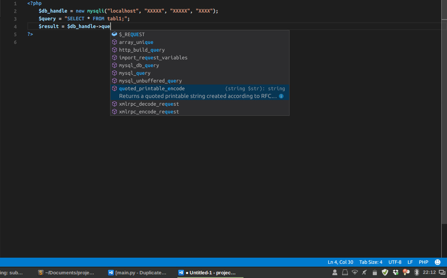Image resolution: width=447 pixels, height=278 pixels.
Task: Click the Wi-Fi indicator in the tray
Action: [355, 272]
